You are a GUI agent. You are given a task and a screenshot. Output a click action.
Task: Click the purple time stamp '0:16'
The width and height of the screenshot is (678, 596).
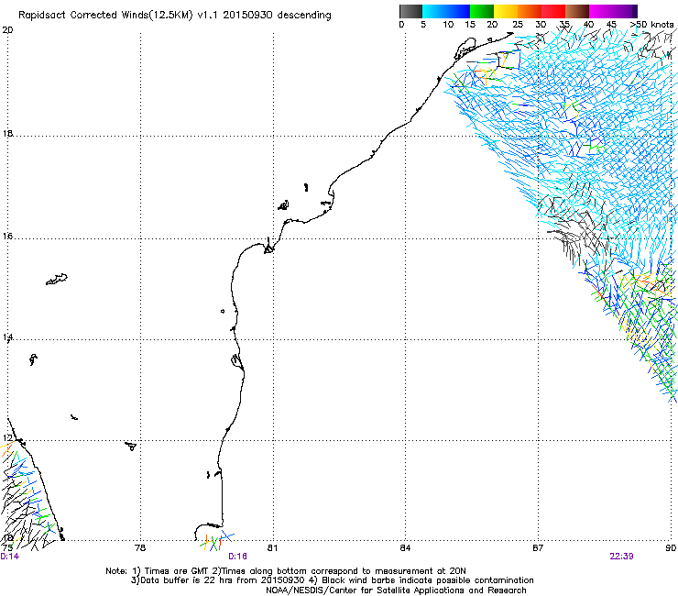point(238,557)
